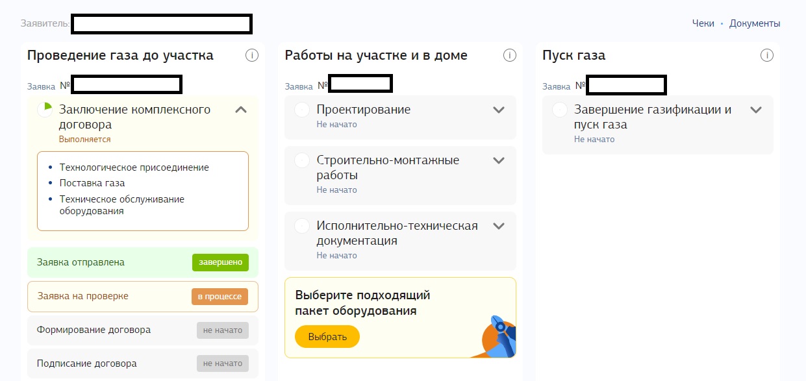The width and height of the screenshot is (806, 381).
Task: Click the green завершено status badge
Action: [220, 262]
